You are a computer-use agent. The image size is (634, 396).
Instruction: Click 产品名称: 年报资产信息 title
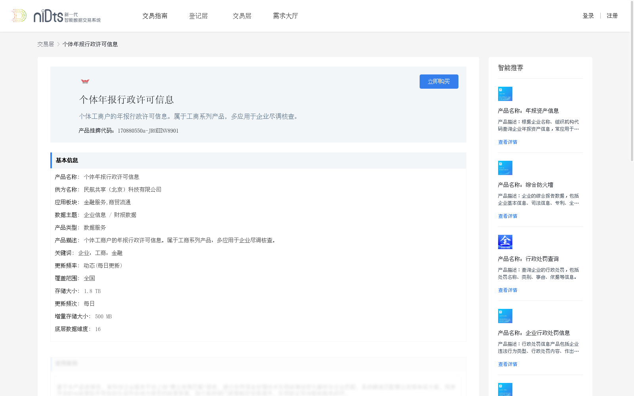coord(529,111)
